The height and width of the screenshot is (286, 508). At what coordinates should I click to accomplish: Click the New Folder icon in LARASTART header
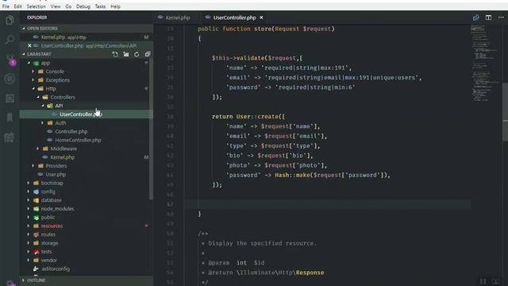pyautogui.click(x=126, y=54)
